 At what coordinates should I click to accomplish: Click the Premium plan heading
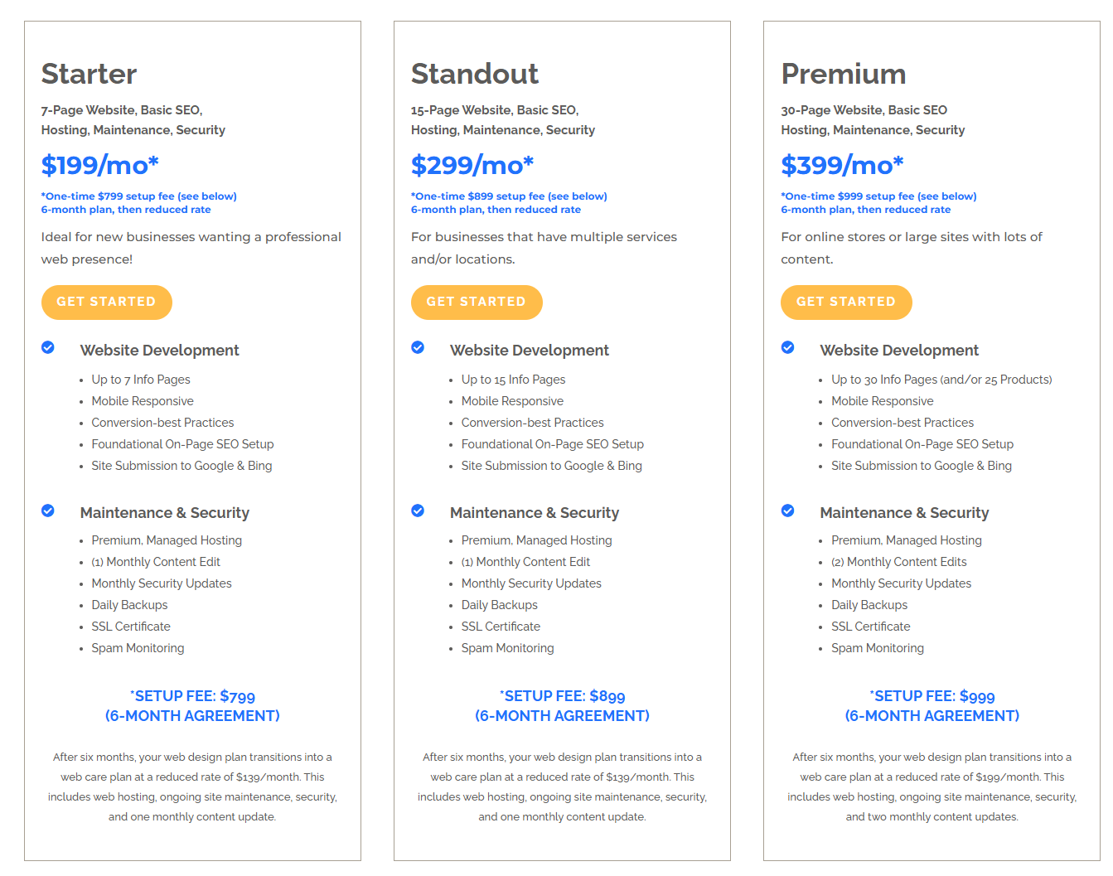point(844,74)
